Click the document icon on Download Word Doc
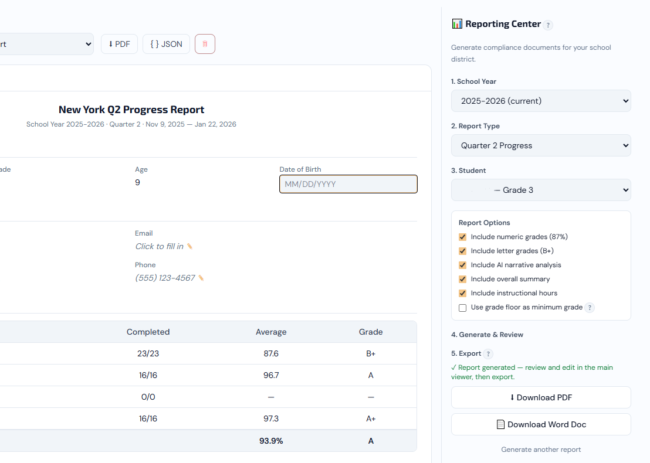This screenshot has height=463, width=650. 500,424
